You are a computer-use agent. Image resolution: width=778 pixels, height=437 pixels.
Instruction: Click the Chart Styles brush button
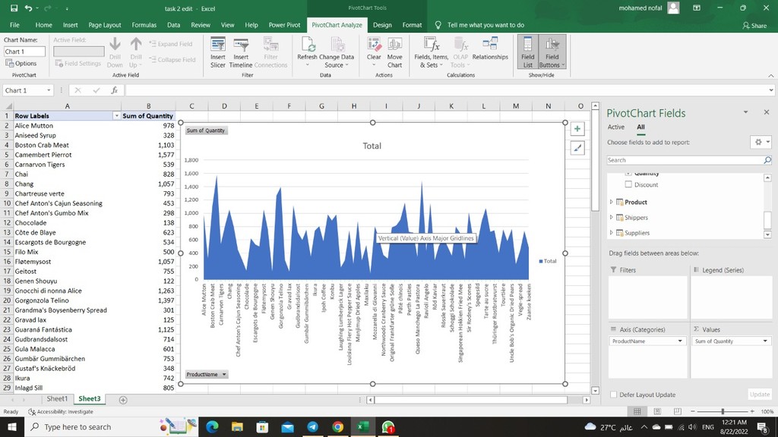[577, 148]
